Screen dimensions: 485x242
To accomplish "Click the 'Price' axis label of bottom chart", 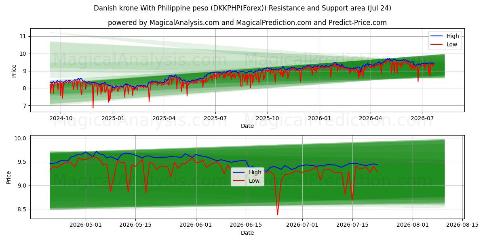I will click(9, 177).
